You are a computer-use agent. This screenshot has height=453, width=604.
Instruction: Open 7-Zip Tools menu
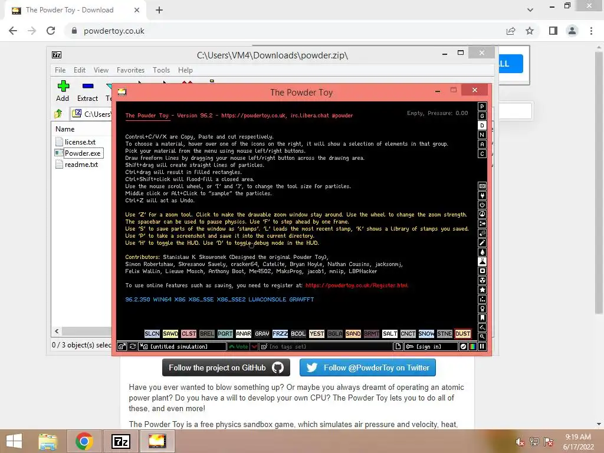point(161,70)
